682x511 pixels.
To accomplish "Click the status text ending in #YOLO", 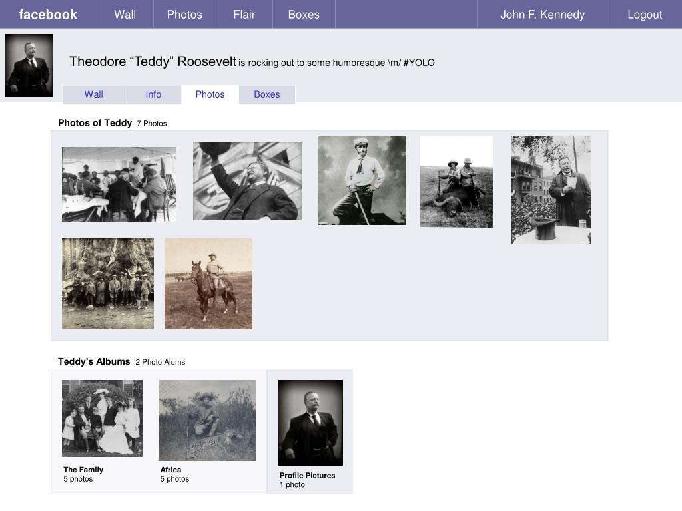I will coord(336,63).
